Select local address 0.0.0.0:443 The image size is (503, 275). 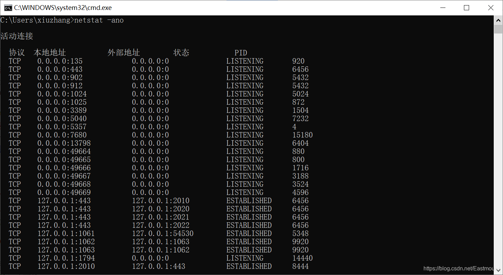point(60,69)
